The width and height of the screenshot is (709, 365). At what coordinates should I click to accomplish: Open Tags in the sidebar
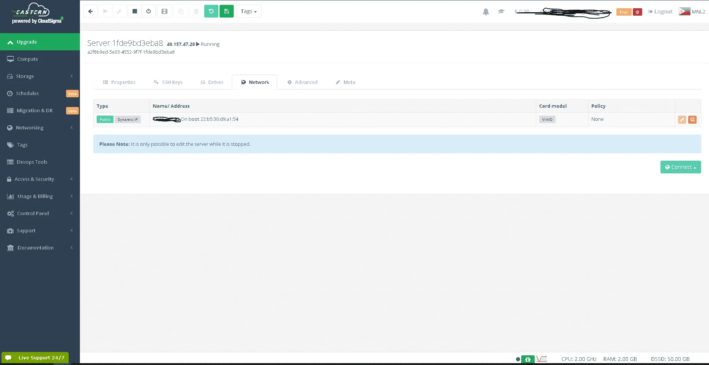[x=40, y=145]
